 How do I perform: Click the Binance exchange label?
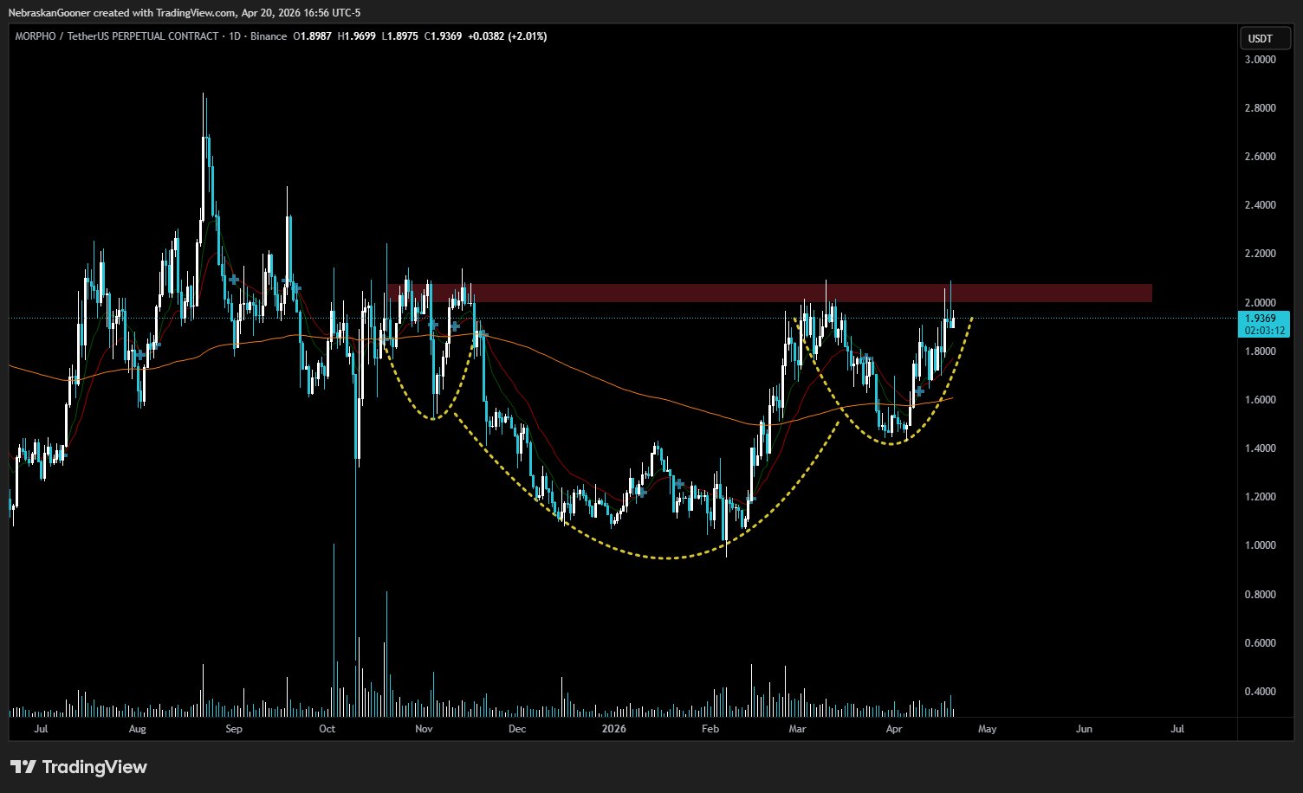click(269, 36)
